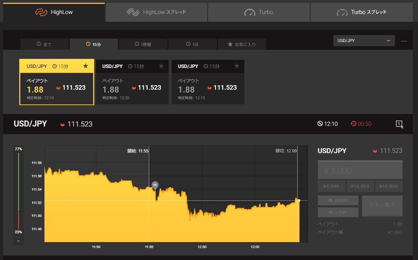The height and width of the screenshot is (260, 418).
Task: Click the current price dot on chart
Action: (299, 200)
